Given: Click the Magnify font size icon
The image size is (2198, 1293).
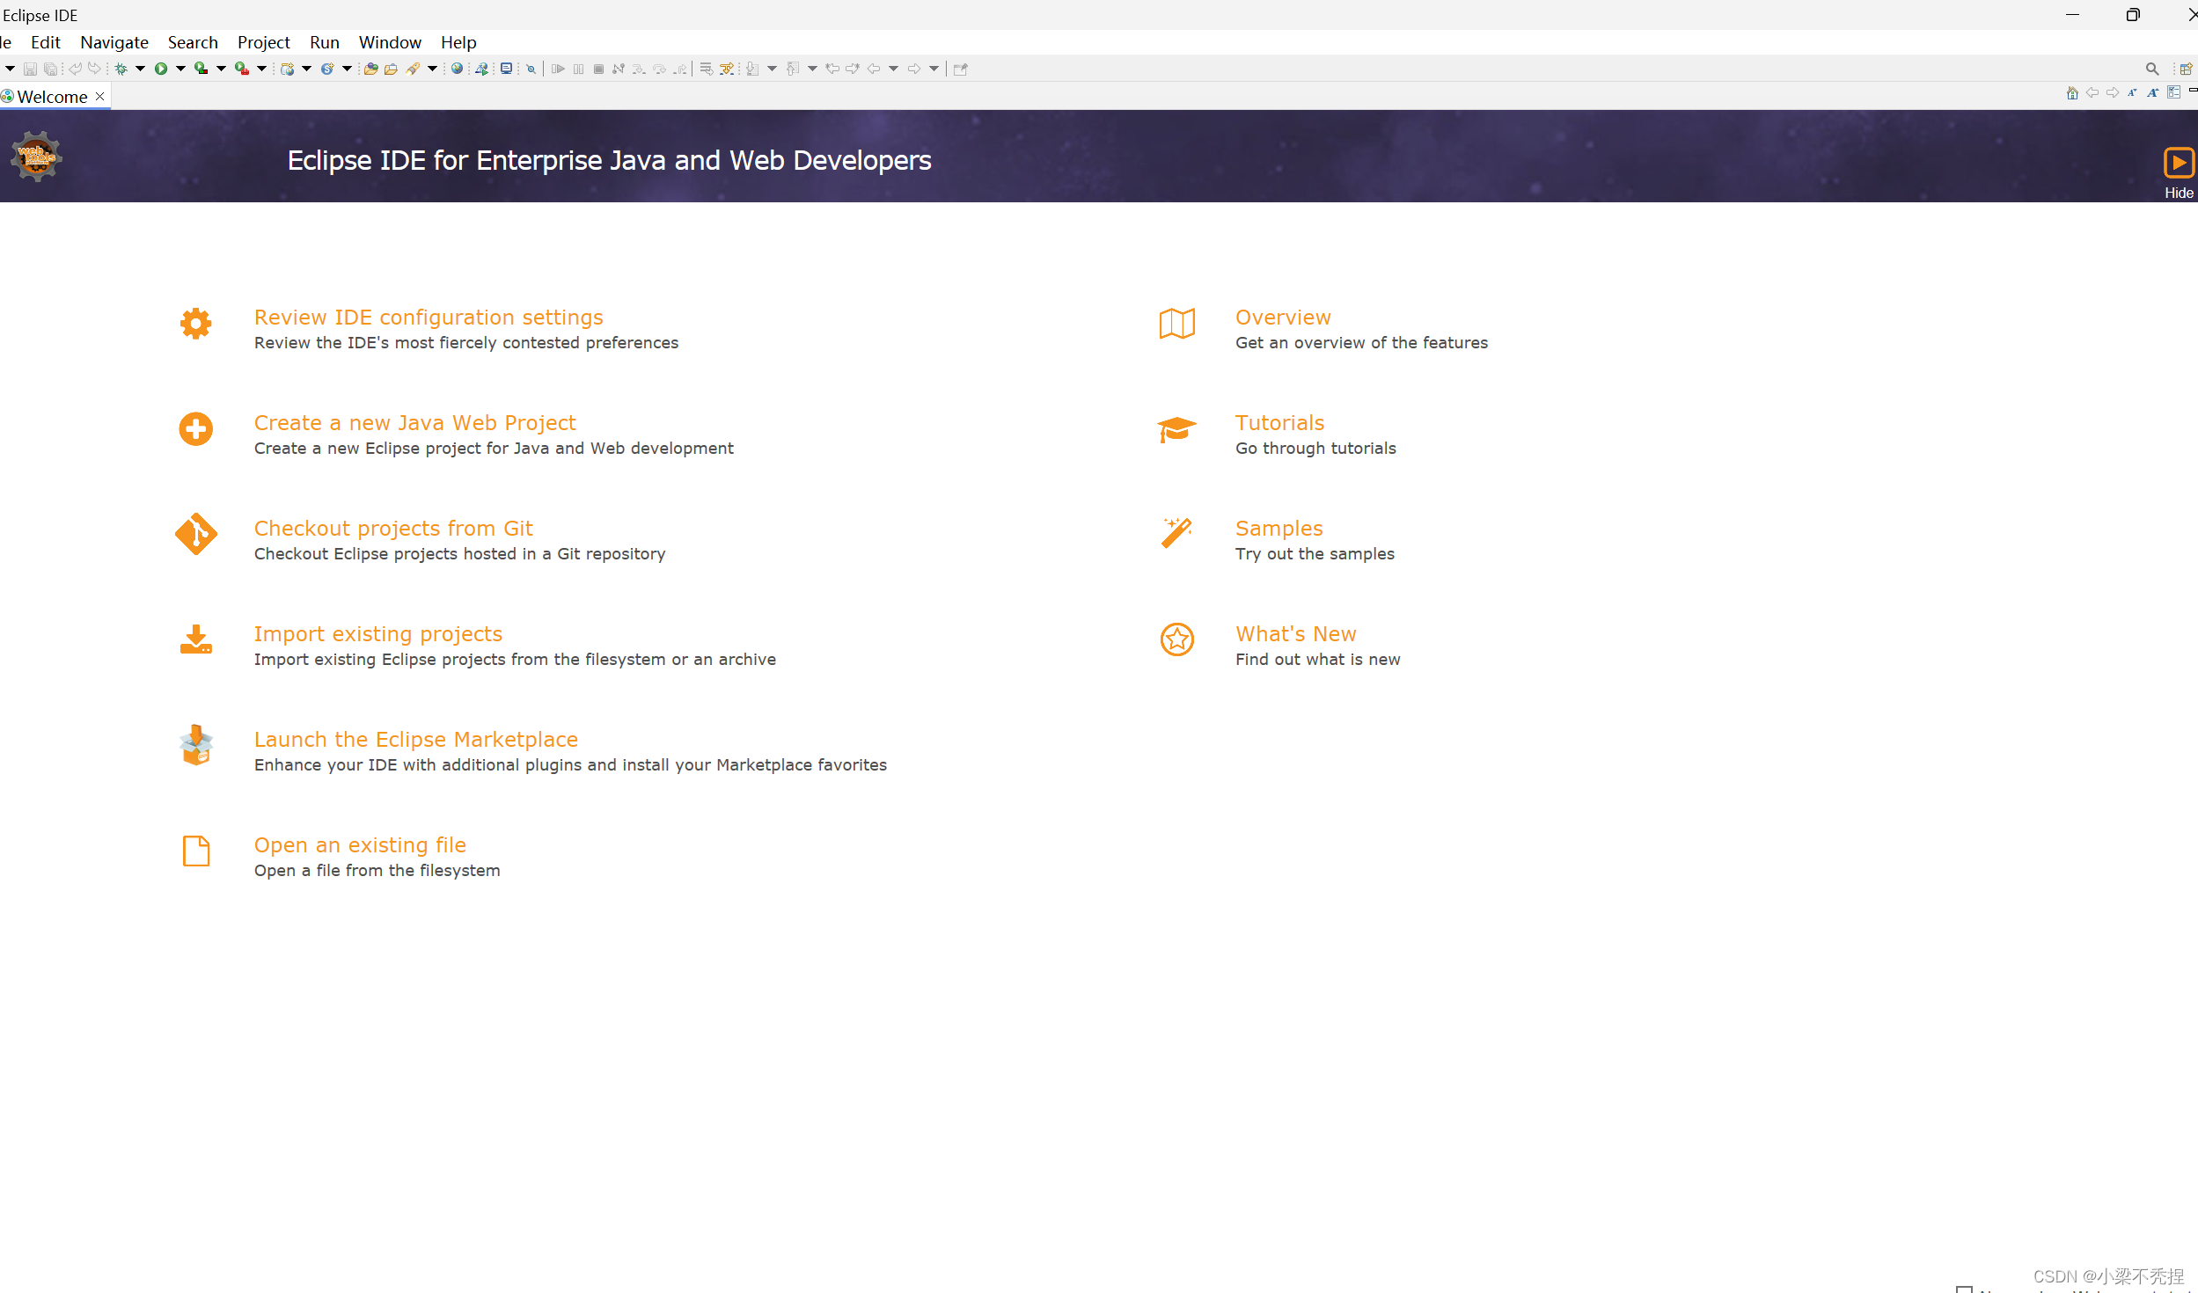Looking at the screenshot, I should [2153, 92].
